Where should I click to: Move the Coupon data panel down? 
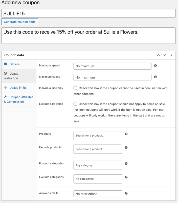click(x=164, y=55)
